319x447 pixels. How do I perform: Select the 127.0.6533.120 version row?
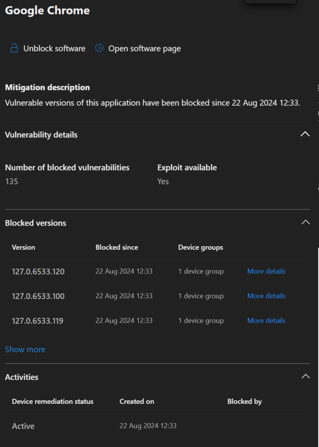[38, 272]
